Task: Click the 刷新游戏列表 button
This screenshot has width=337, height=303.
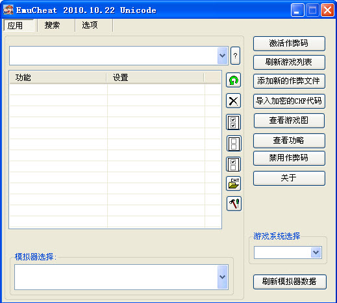Action: coord(289,62)
